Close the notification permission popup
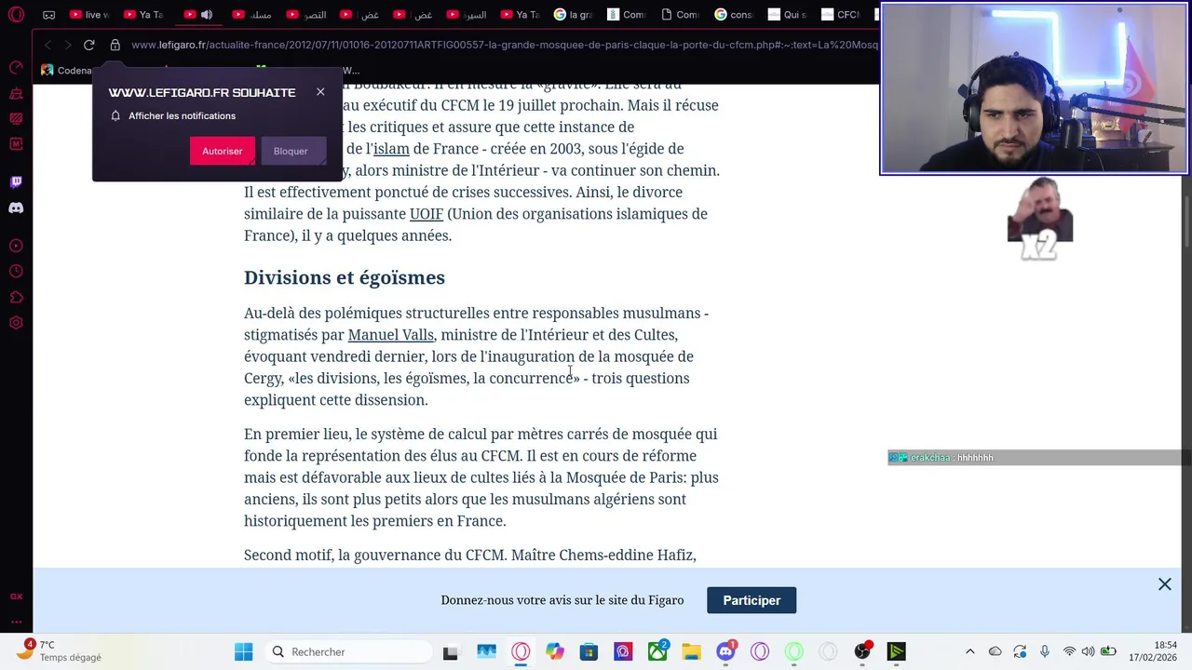The image size is (1192, 670). point(320,91)
